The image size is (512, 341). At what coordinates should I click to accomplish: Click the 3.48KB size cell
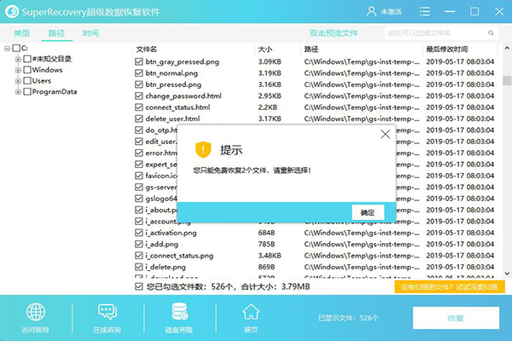pos(270,256)
